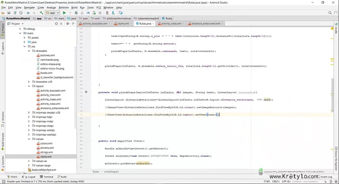Close the Rutas.java editor tab
This screenshot has width=339, height=184.
tap(153, 23)
